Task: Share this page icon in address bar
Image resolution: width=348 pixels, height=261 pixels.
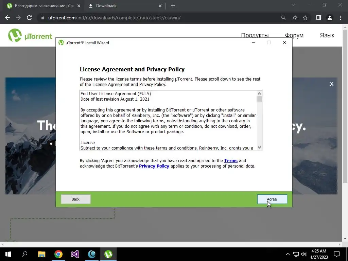Action: (294, 18)
